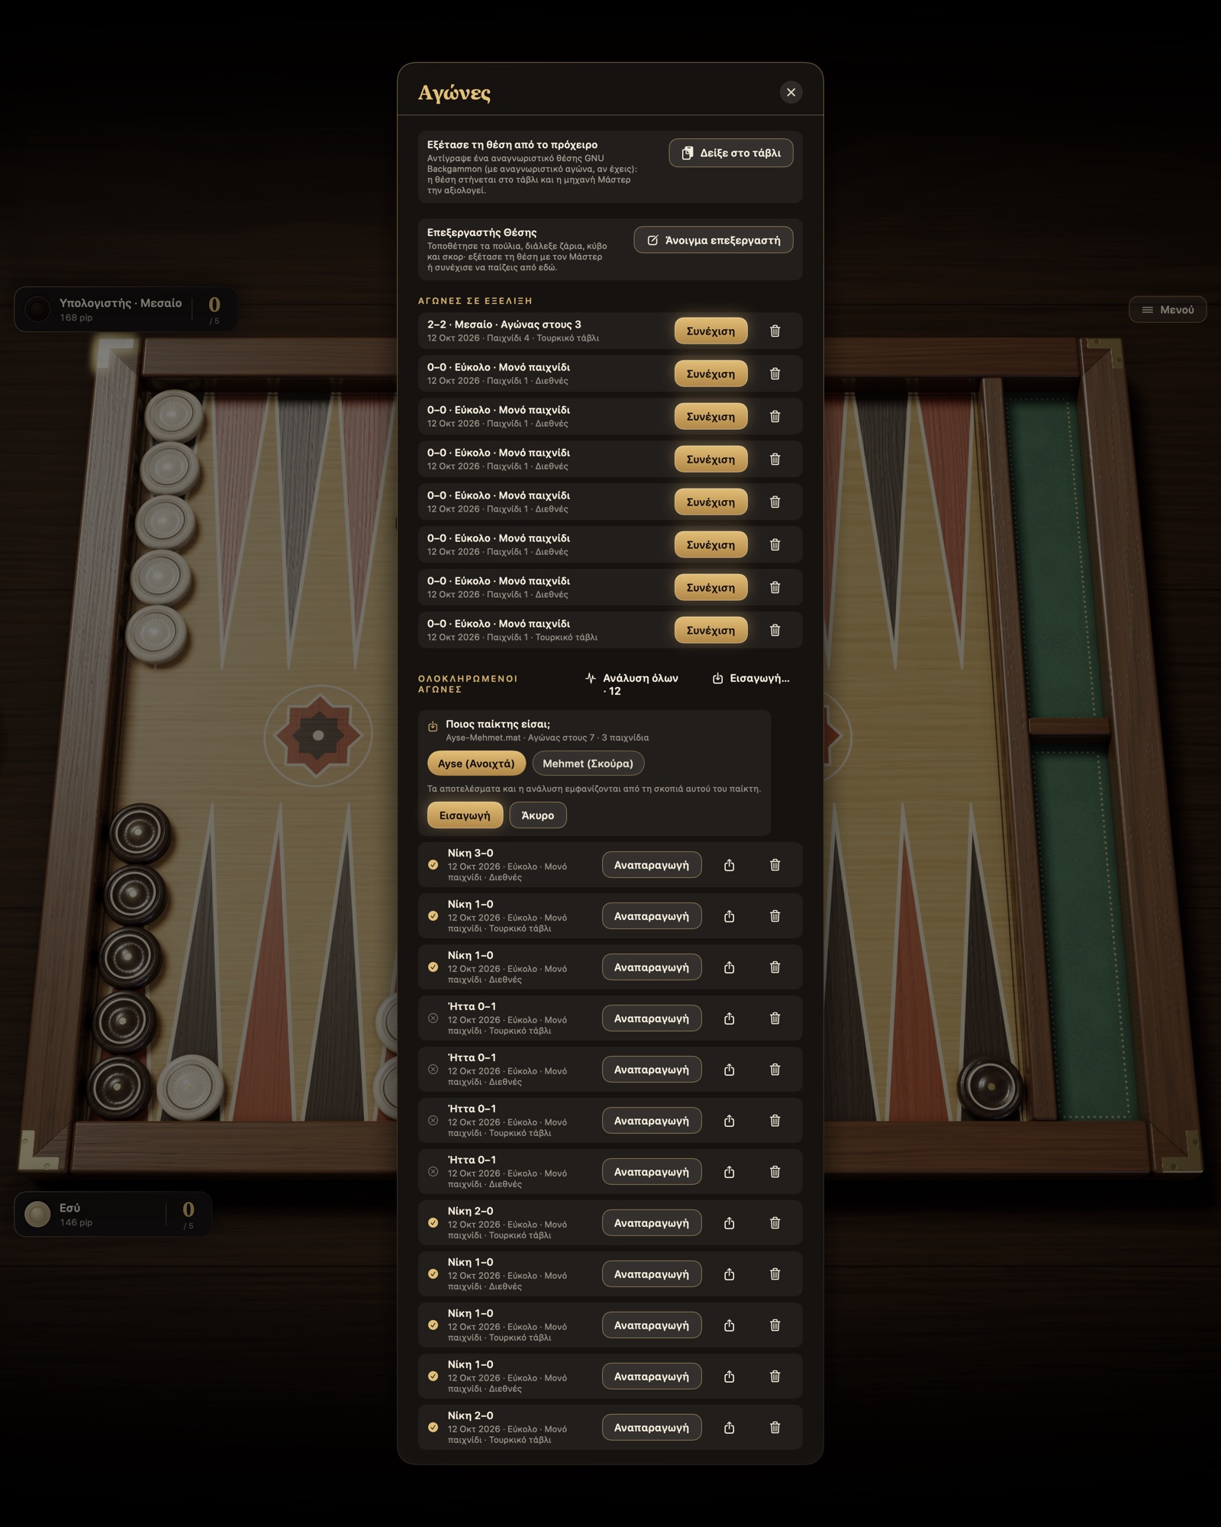
Task: Confirm import with the gold Εισαγωγή button
Action: tap(465, 815)
